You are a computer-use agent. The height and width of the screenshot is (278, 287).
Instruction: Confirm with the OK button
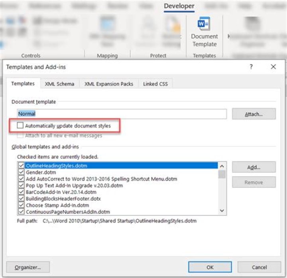tap(210, 267)
